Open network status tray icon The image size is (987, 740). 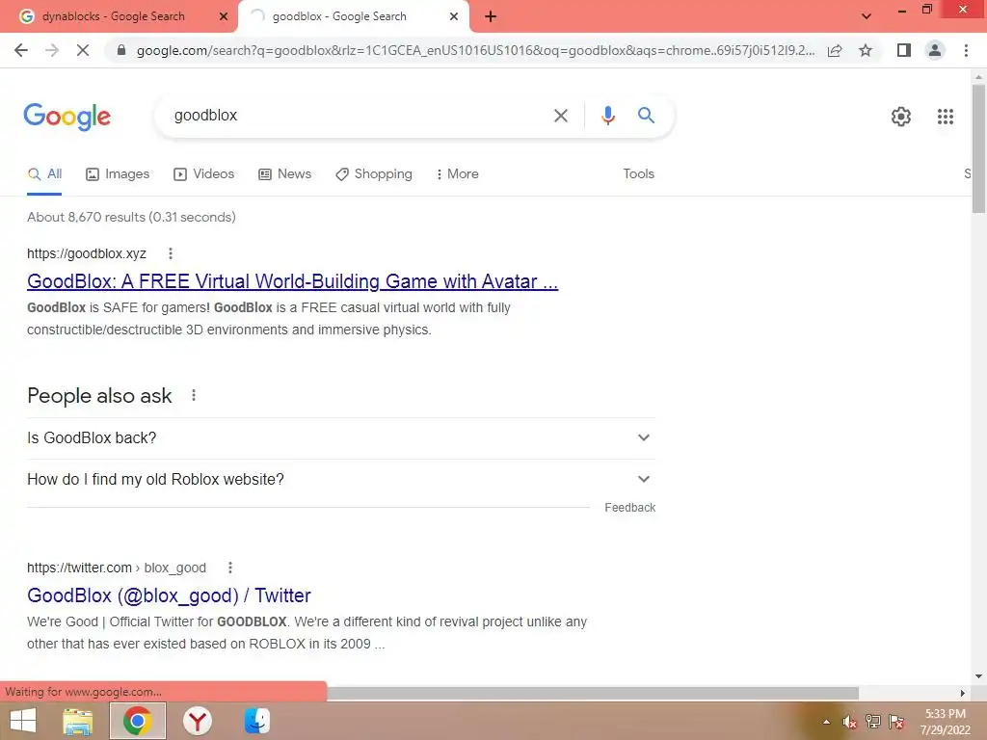pos(873,722)
